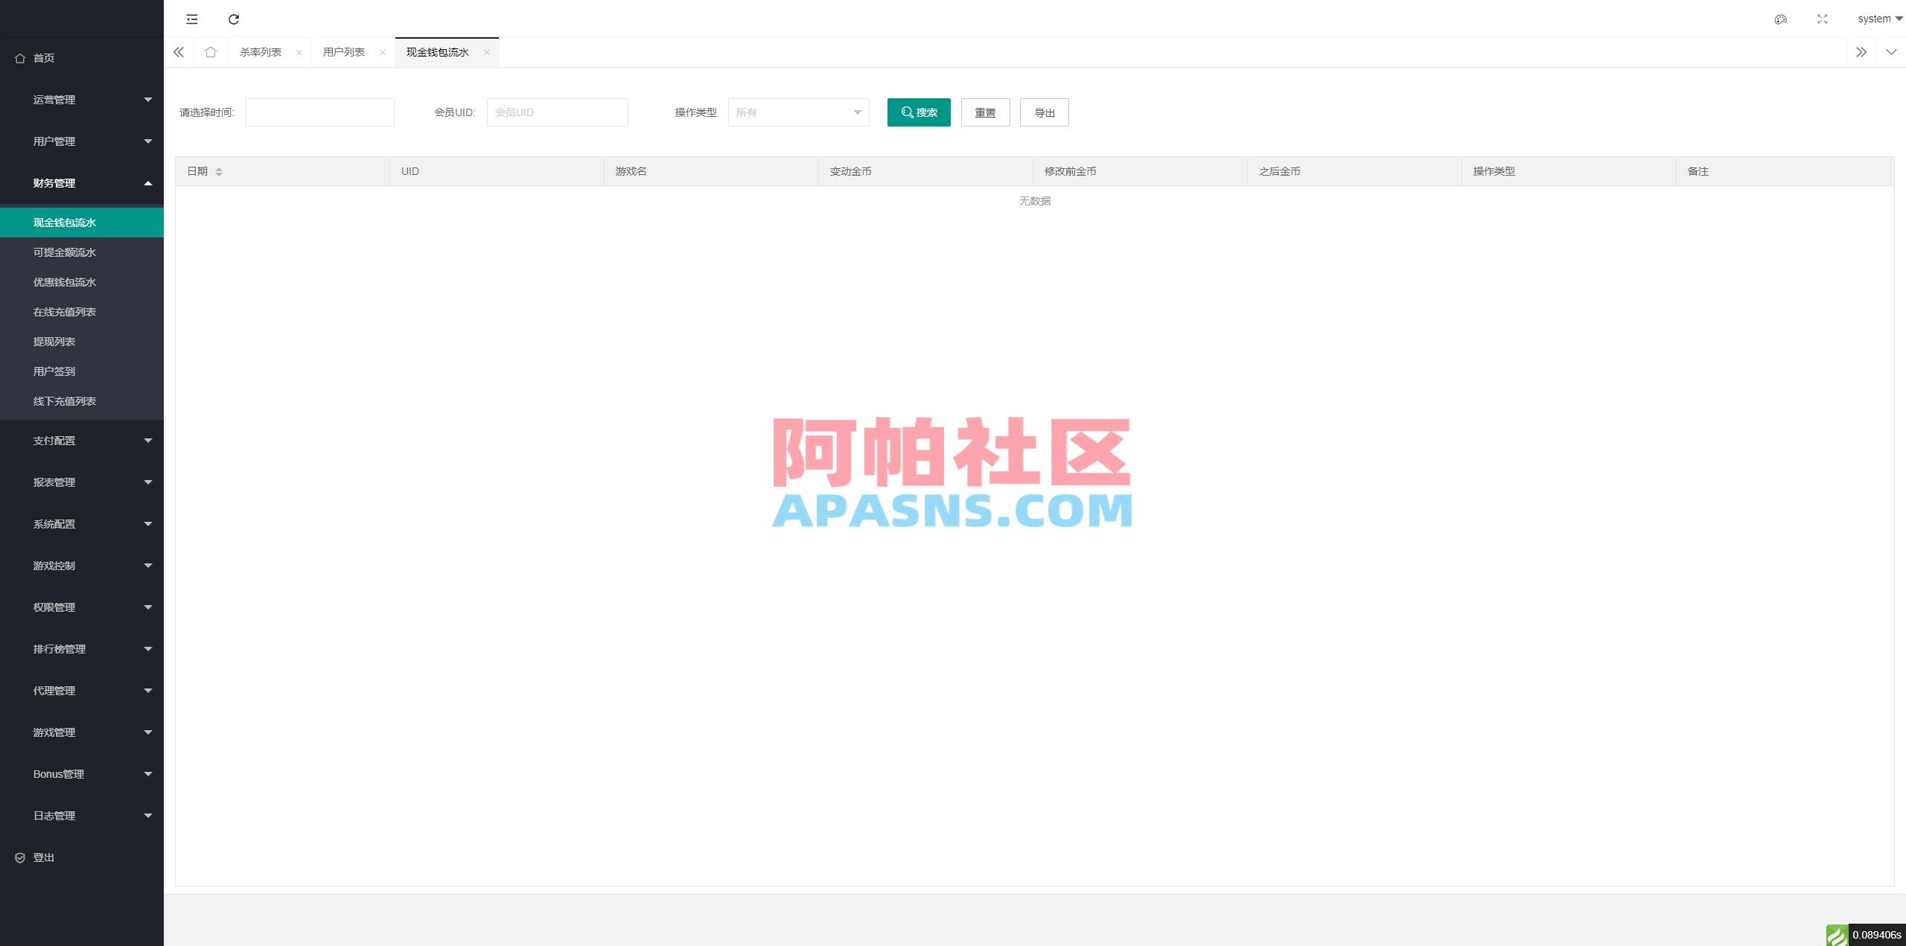Image resolution: width=1906 pixels, height=946 pixels.
Task: Click the 导出 export button
Action: click(x=1045, y=112)
